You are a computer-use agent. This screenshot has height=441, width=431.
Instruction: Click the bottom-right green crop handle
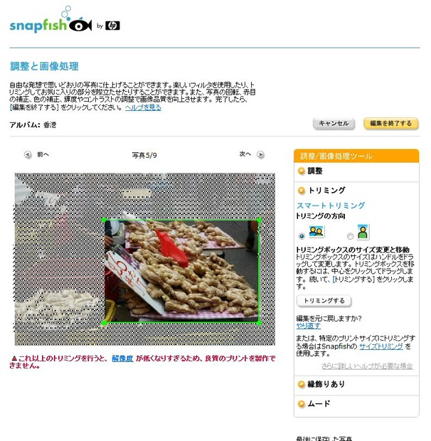259,323
